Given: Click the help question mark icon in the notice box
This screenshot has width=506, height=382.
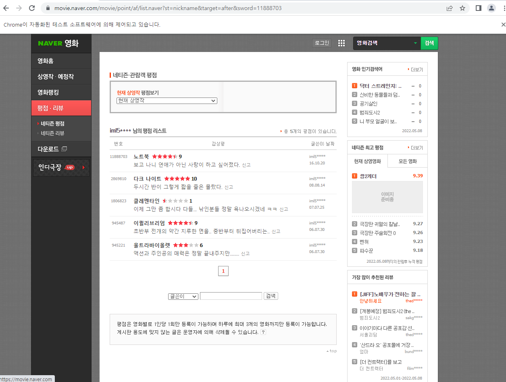Looking at the screenshot, I should click(263, 332).
